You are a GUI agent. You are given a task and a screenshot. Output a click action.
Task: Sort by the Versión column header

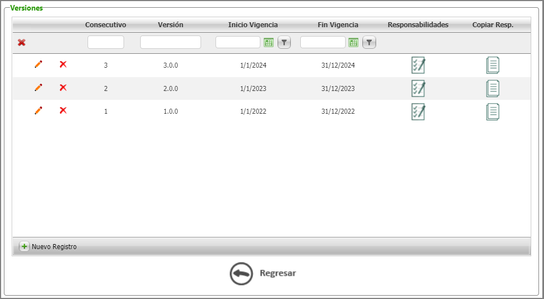coord(171,25)
